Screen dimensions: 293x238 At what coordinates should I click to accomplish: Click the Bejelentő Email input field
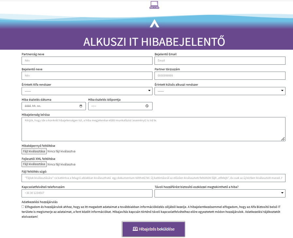(220, 61)
